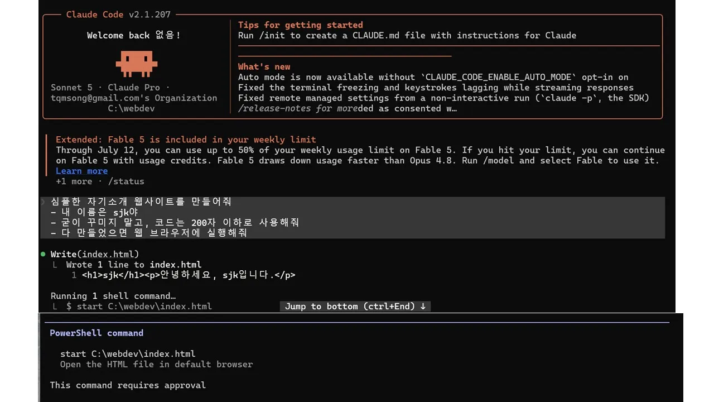Screen dimensions: 714x402
Task: Click the '$ start C:\webdev\index.html' command line
Action: (x=139, y=307)
